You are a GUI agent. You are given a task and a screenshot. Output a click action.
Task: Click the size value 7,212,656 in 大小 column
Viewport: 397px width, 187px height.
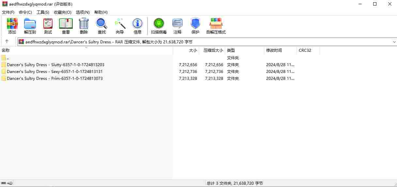(188, 65)
